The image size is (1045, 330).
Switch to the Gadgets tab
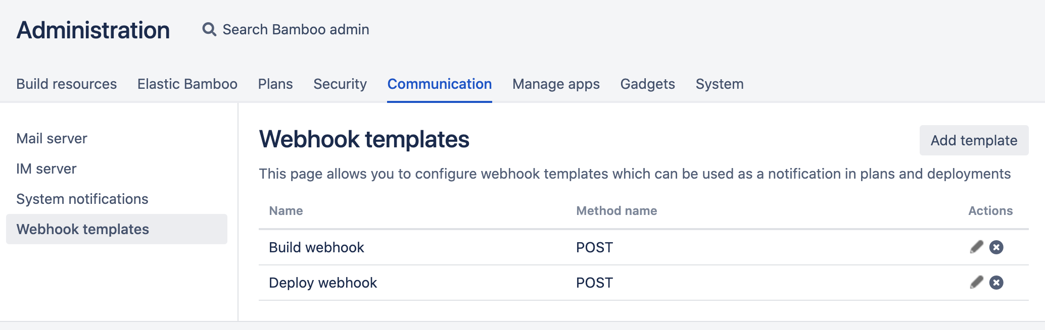648,84
